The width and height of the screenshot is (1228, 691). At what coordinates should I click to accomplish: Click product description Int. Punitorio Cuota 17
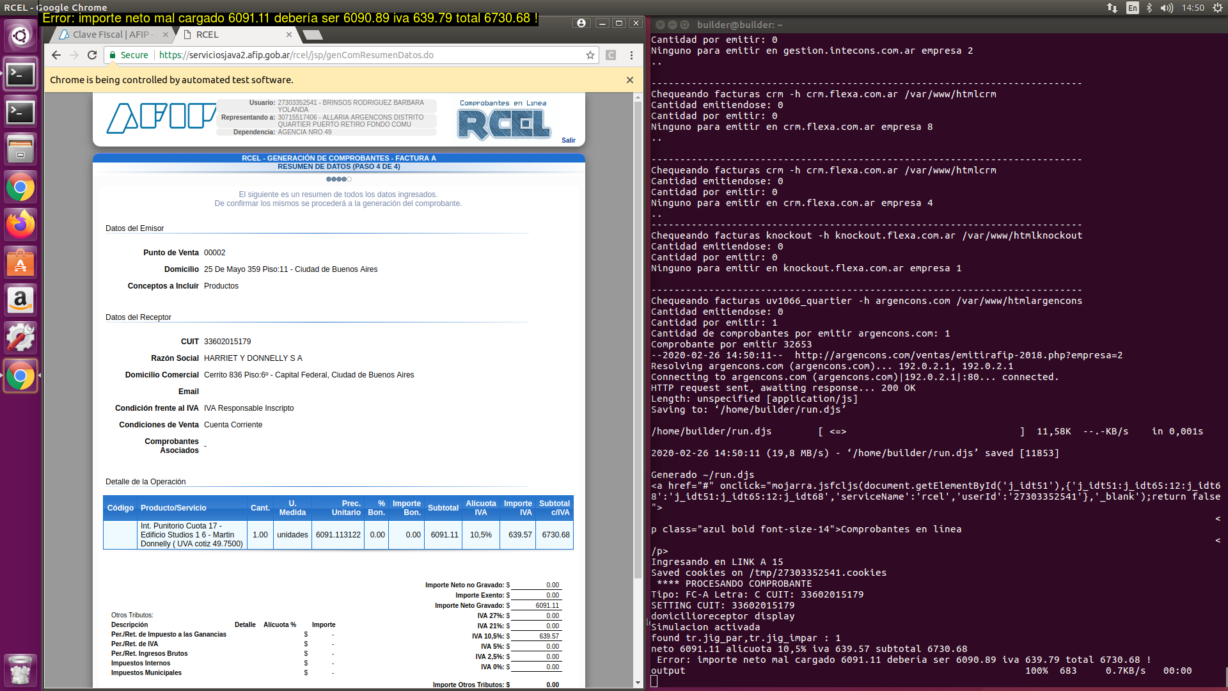coord(191,535)
